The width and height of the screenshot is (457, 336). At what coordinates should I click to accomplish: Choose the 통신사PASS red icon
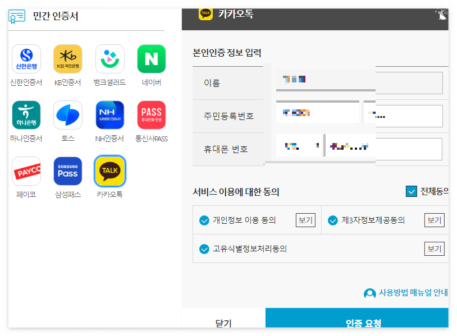click(x=152, y=115)
